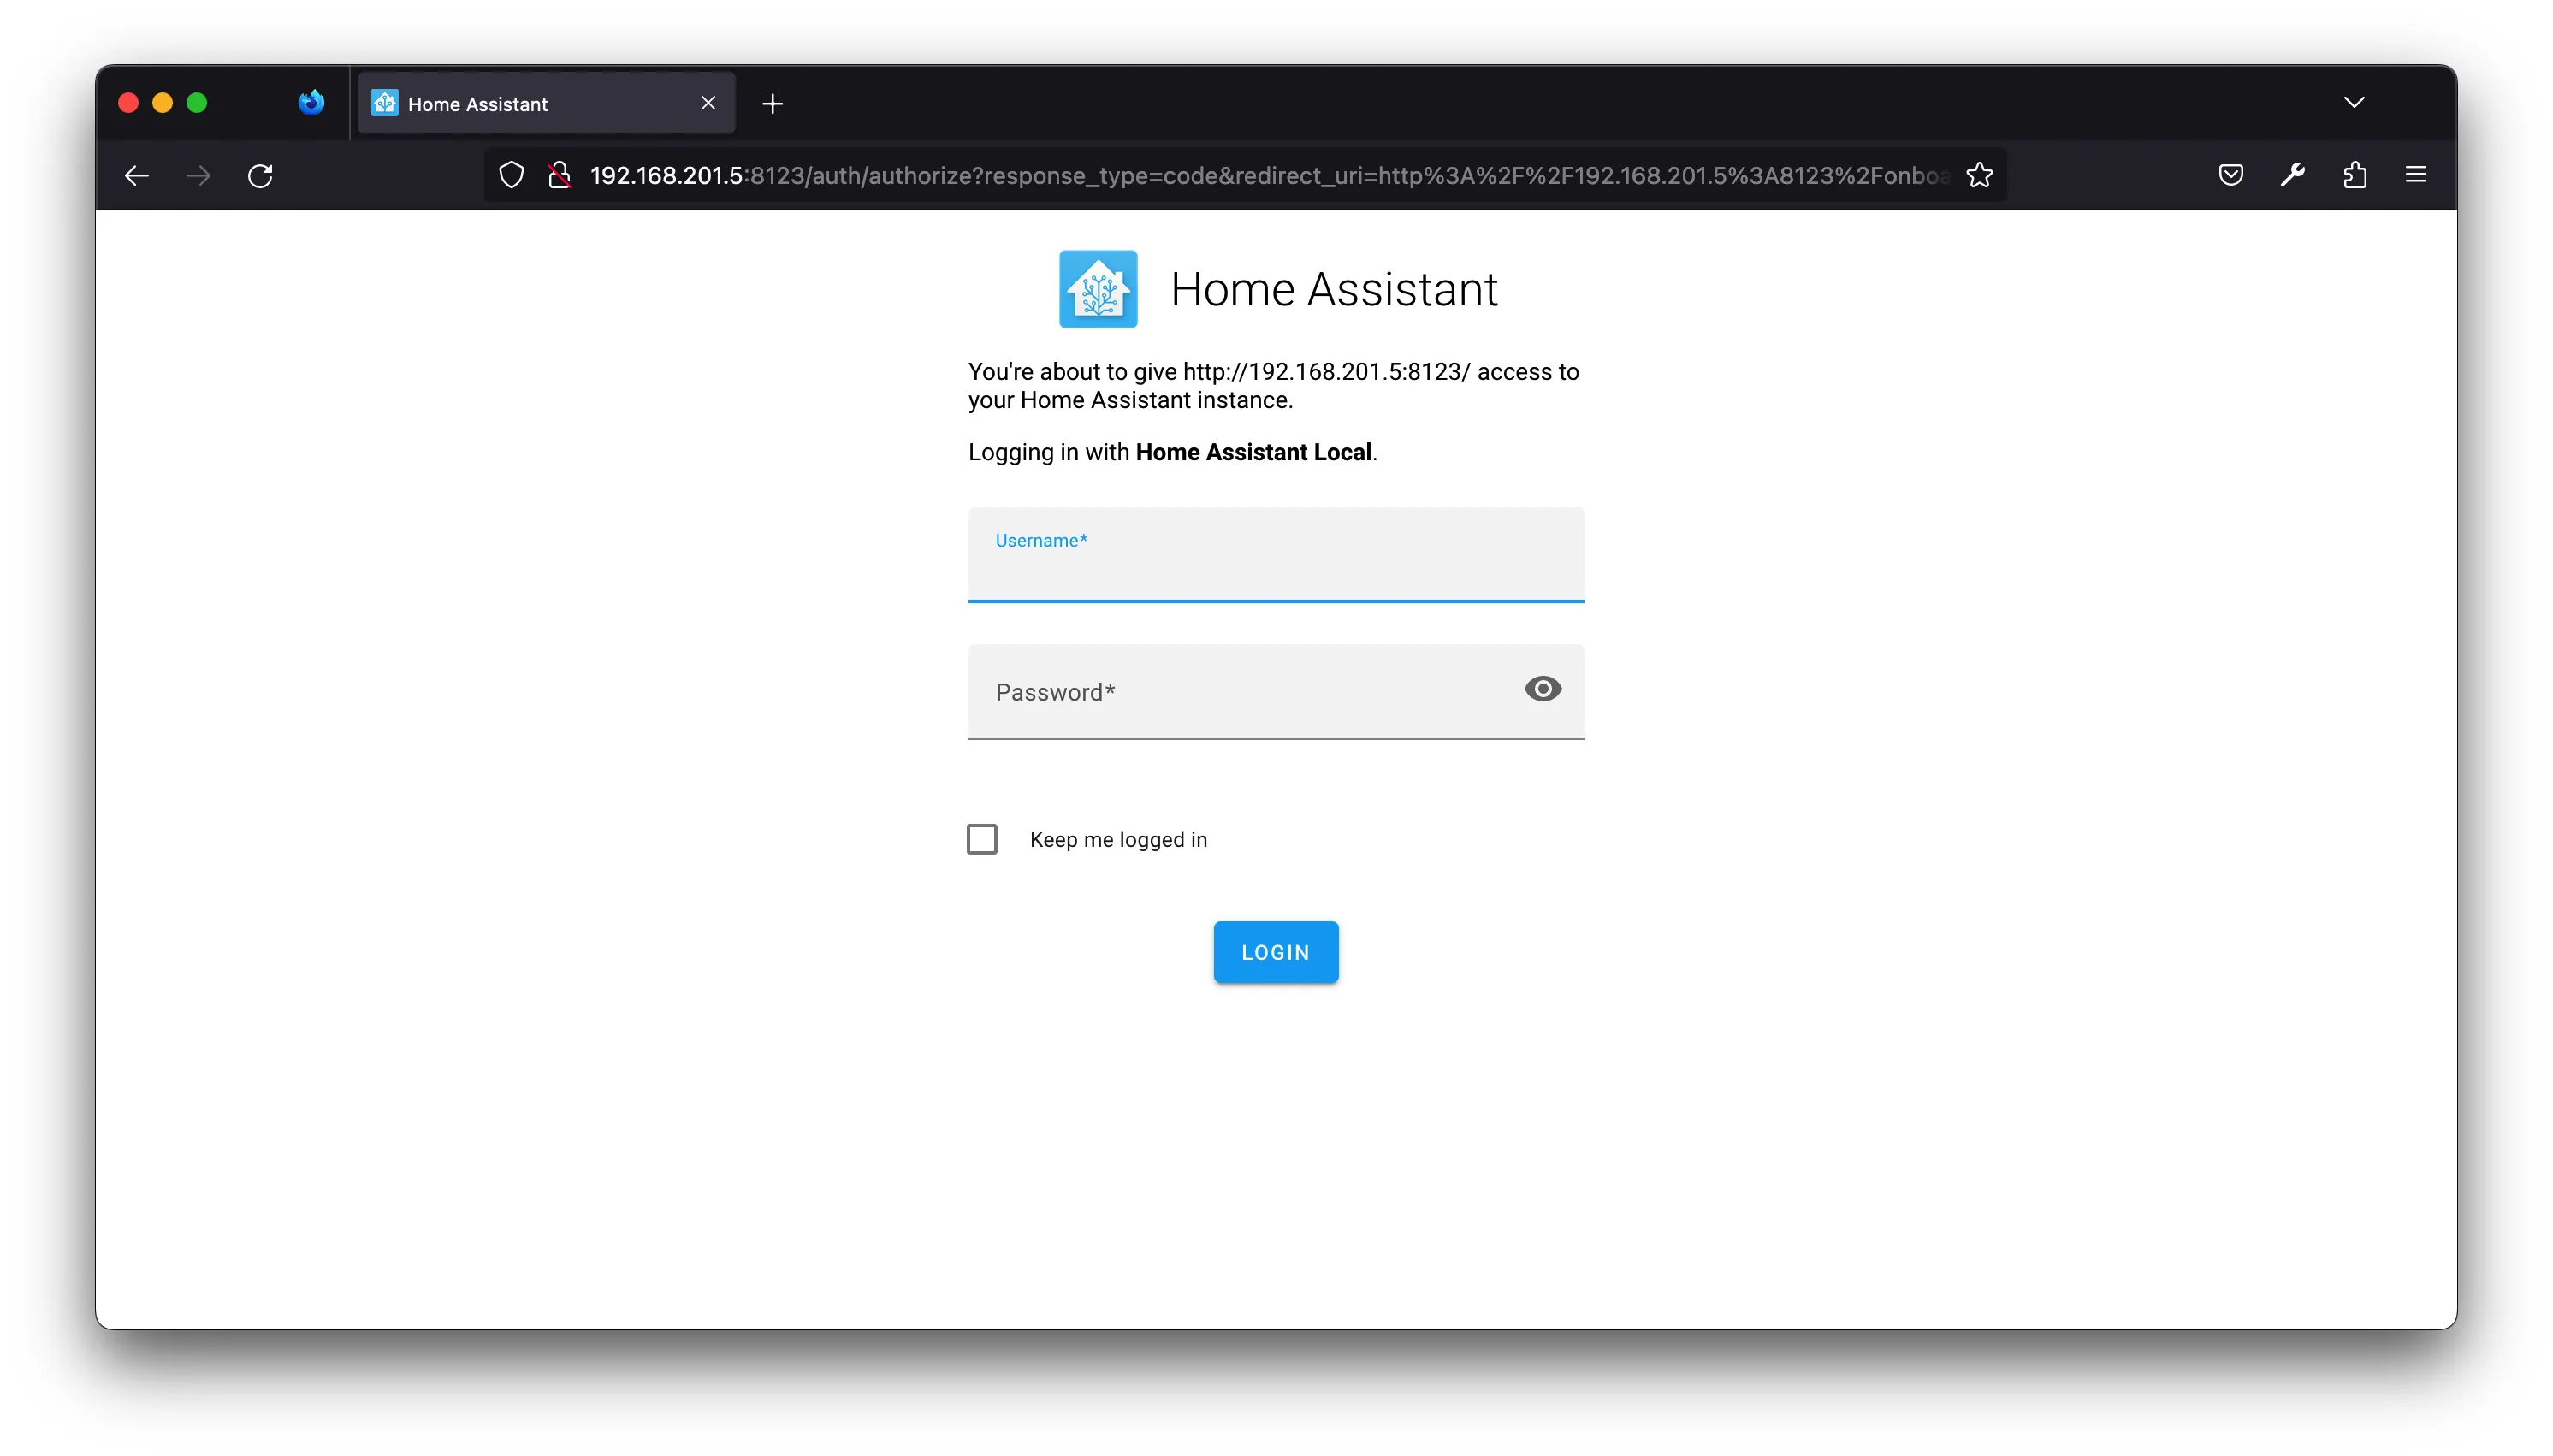Open a new browser tab
The image size is (2553, 1456).
point(772,104)
